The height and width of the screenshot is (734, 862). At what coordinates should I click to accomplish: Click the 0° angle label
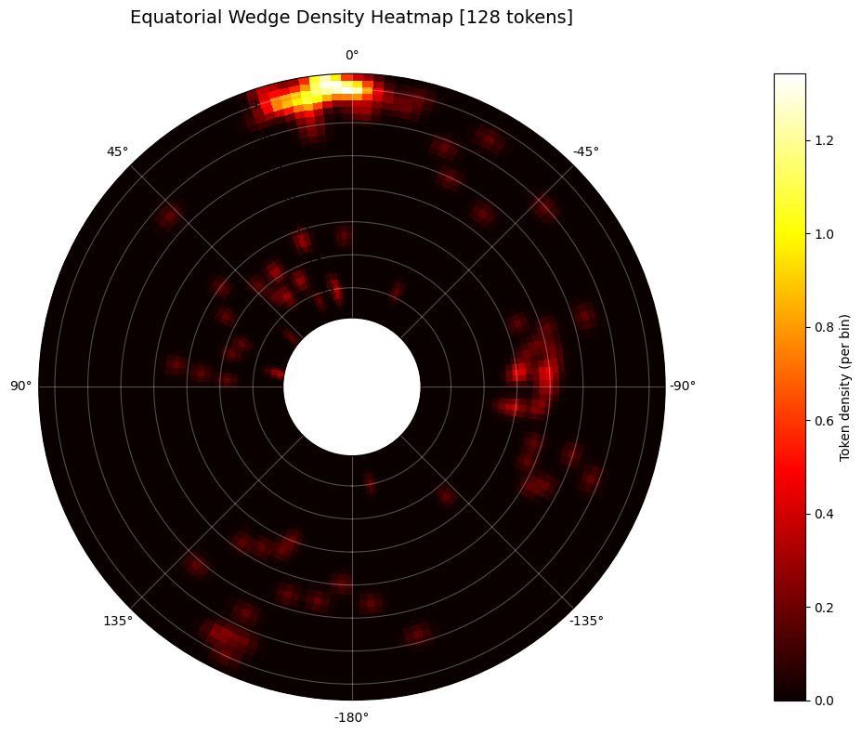(353, 54)
